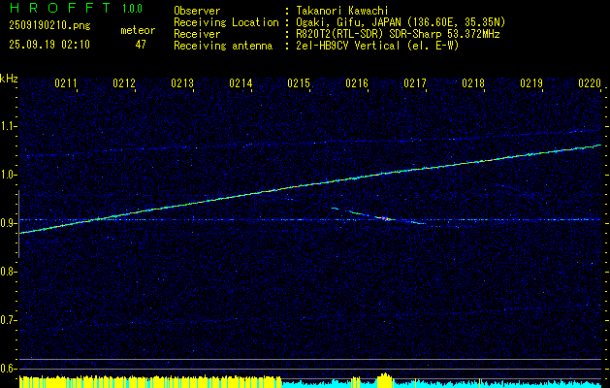The height and width of the screenshot is (388, 610).
Task: Click time marker 0217
Action: [415, 83]
